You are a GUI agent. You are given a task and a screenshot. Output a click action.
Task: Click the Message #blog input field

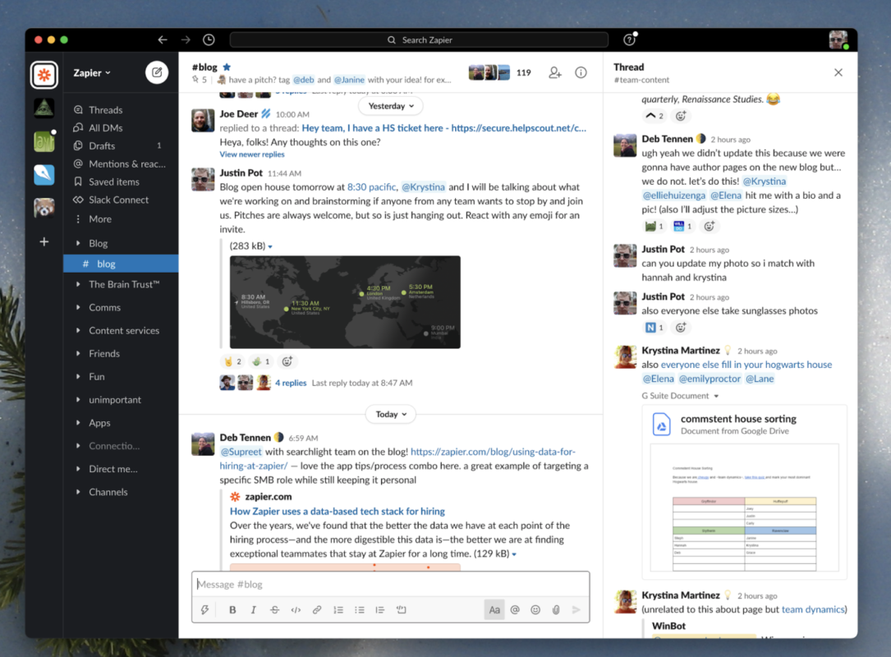coord(390,584)
